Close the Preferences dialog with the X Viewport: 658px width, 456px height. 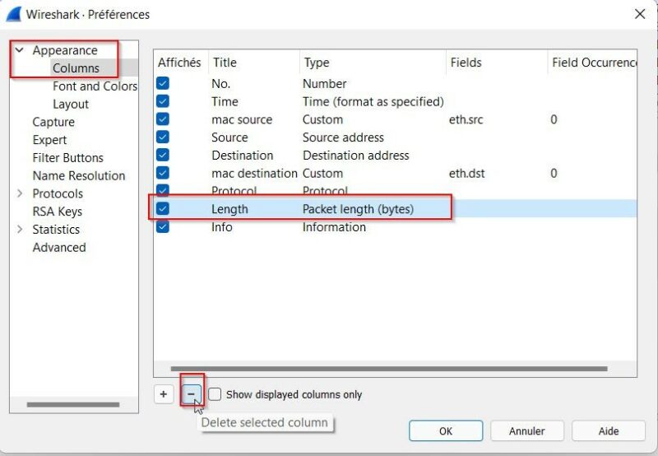(x=640, y=14)
